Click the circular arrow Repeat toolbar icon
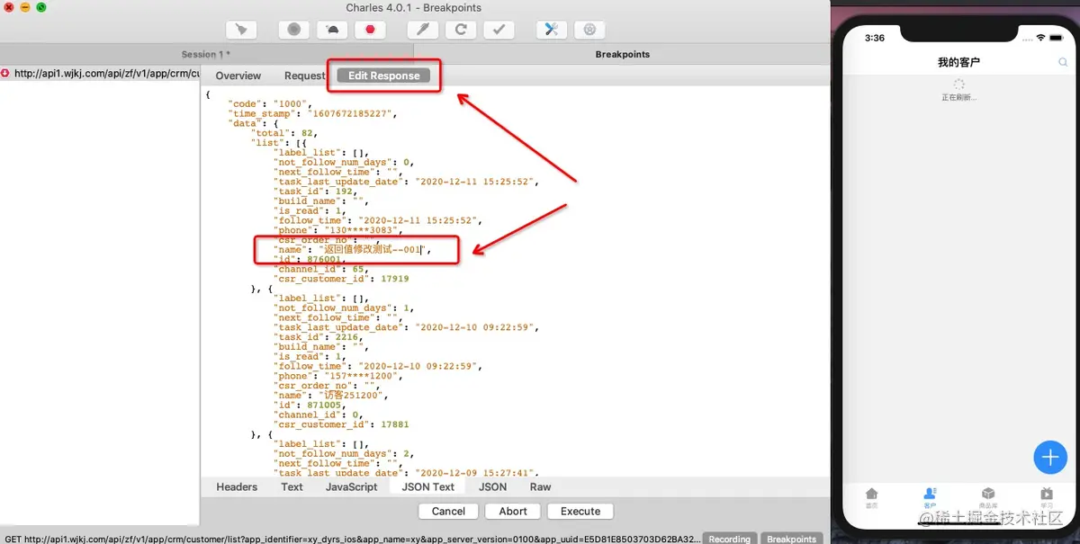 (461, 30)
